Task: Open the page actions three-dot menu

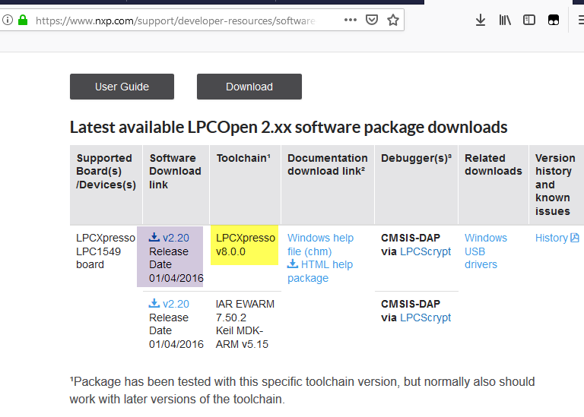Action: pyautogui.click(x=350, y=20)
